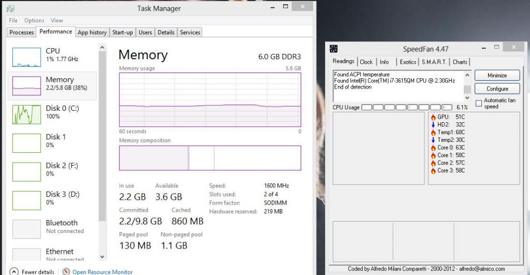Select the Ethernet entry in sidebar
The height and width of the screenshot is (275, 530).
(52, 255)
